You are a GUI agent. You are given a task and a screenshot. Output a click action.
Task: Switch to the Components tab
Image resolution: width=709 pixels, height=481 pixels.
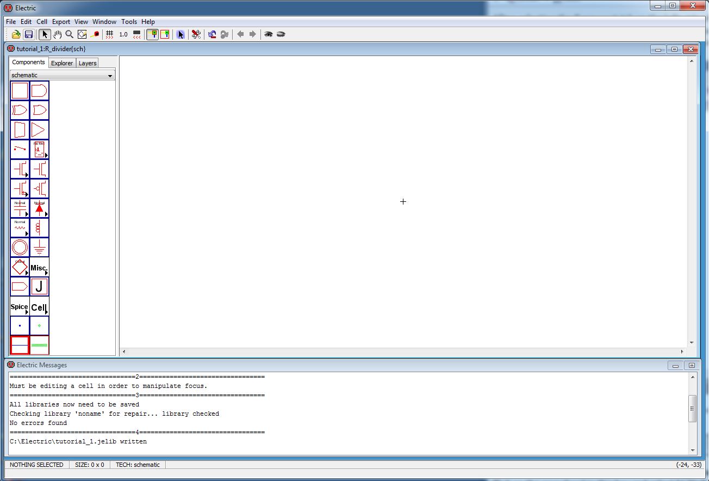(x=28, y=63)
